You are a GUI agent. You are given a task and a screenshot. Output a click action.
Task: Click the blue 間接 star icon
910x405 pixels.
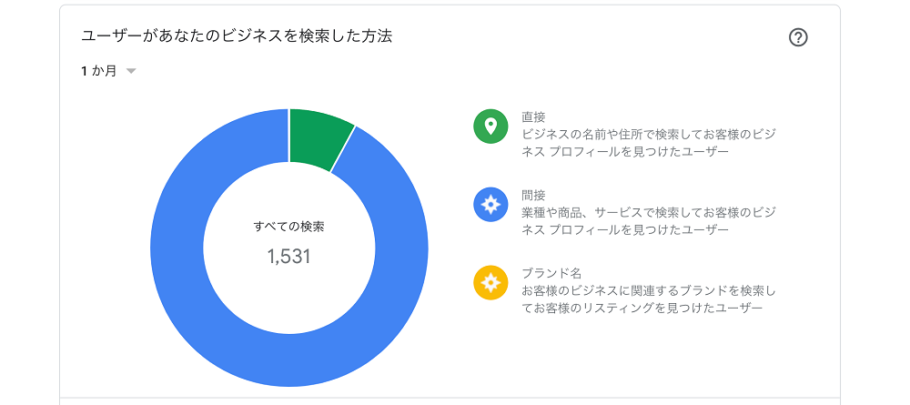point(490,204)
